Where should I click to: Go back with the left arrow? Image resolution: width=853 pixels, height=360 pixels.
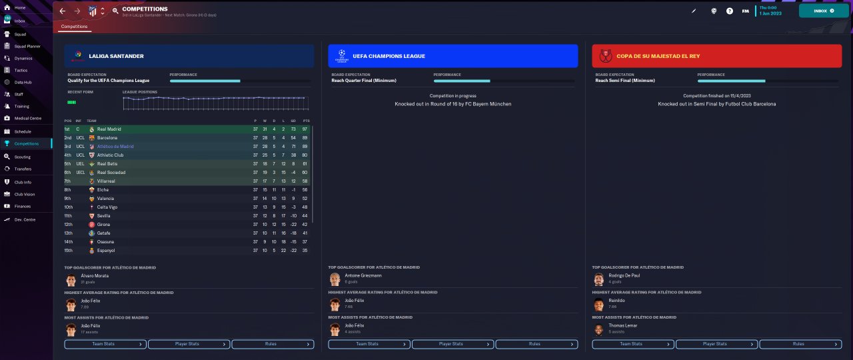point(63,11)
